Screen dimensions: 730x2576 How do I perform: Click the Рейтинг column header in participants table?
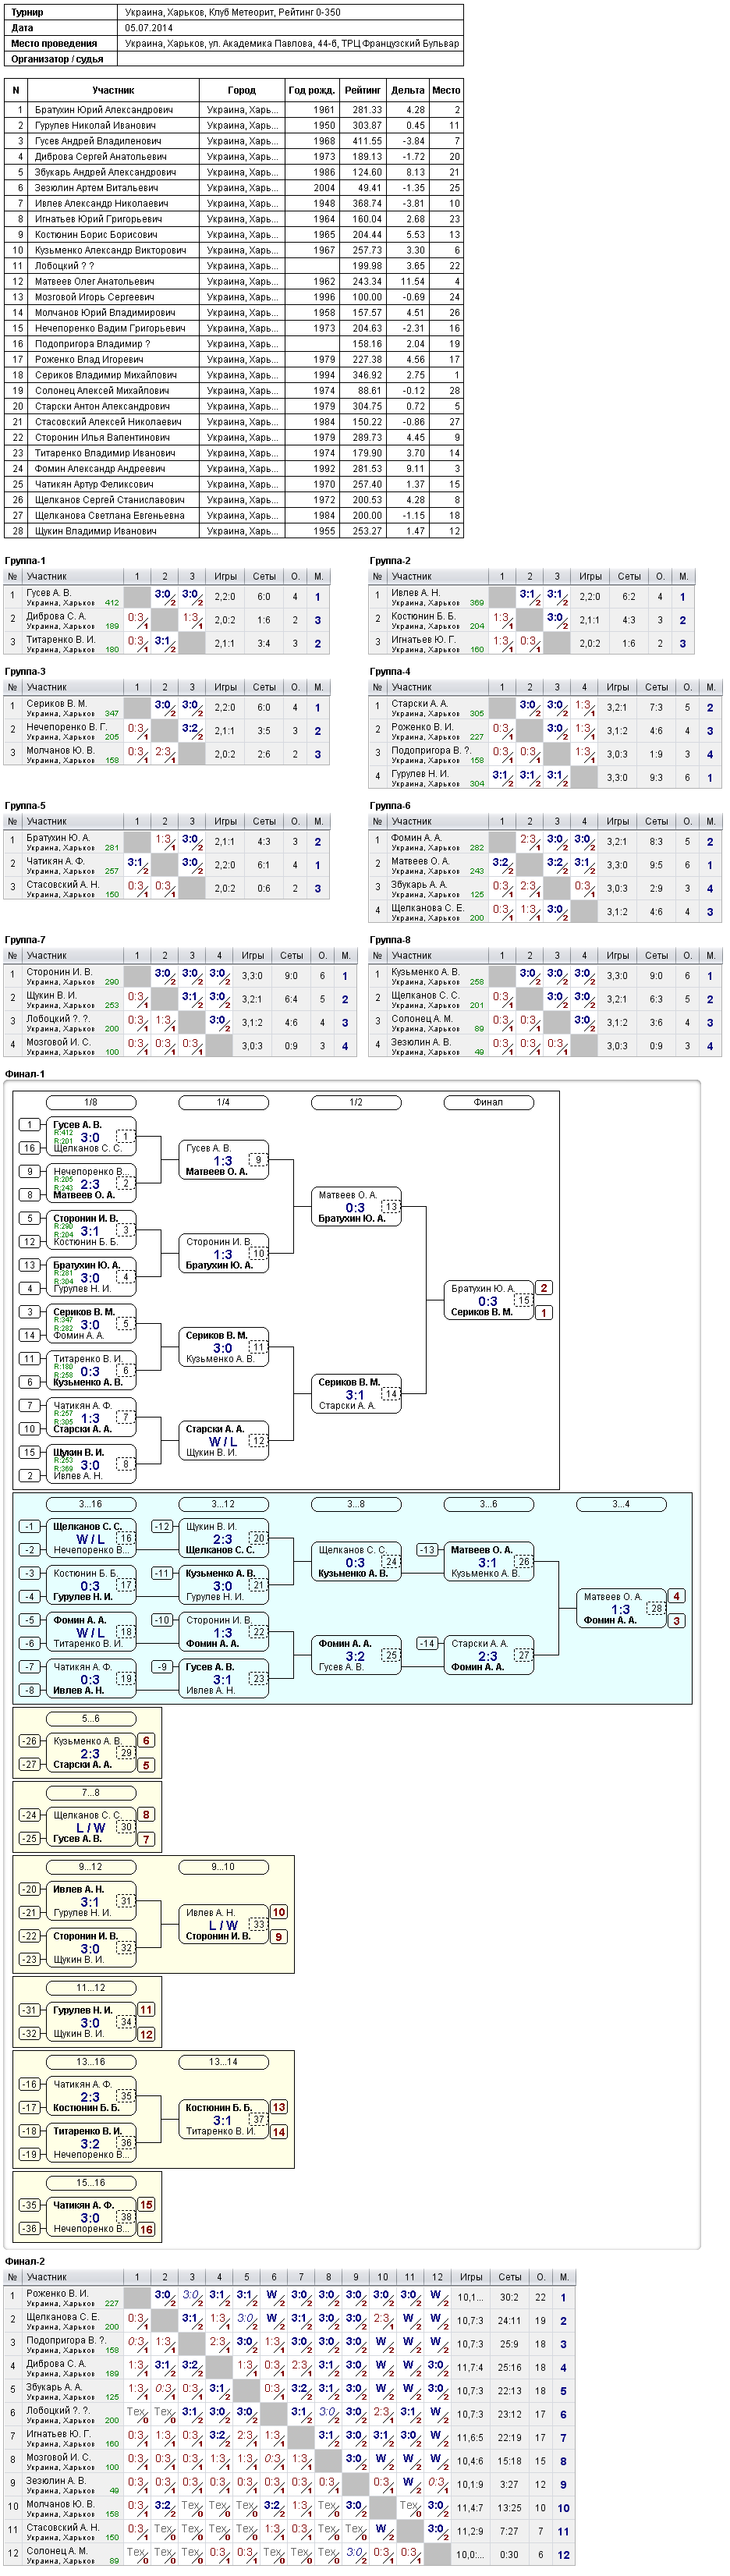click(362, 90)
